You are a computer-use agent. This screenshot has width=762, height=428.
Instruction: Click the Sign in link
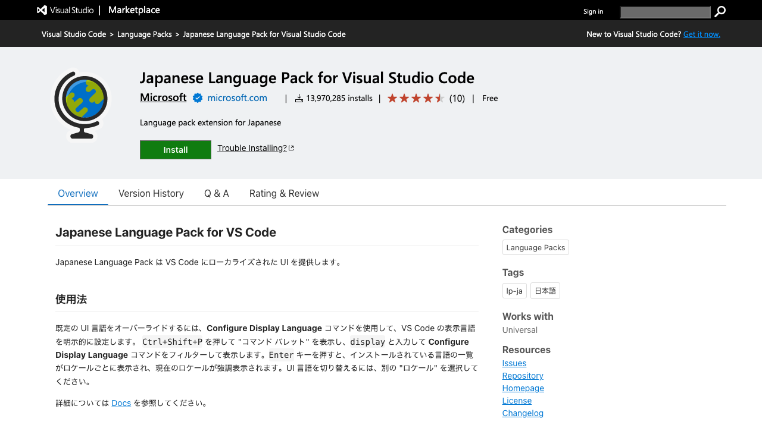[x=593, y=11]
